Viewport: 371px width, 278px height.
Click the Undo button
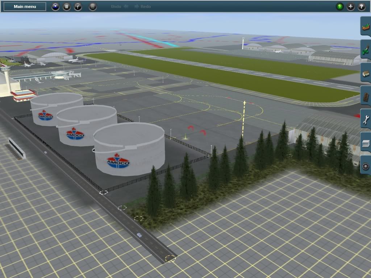[120, 7]
